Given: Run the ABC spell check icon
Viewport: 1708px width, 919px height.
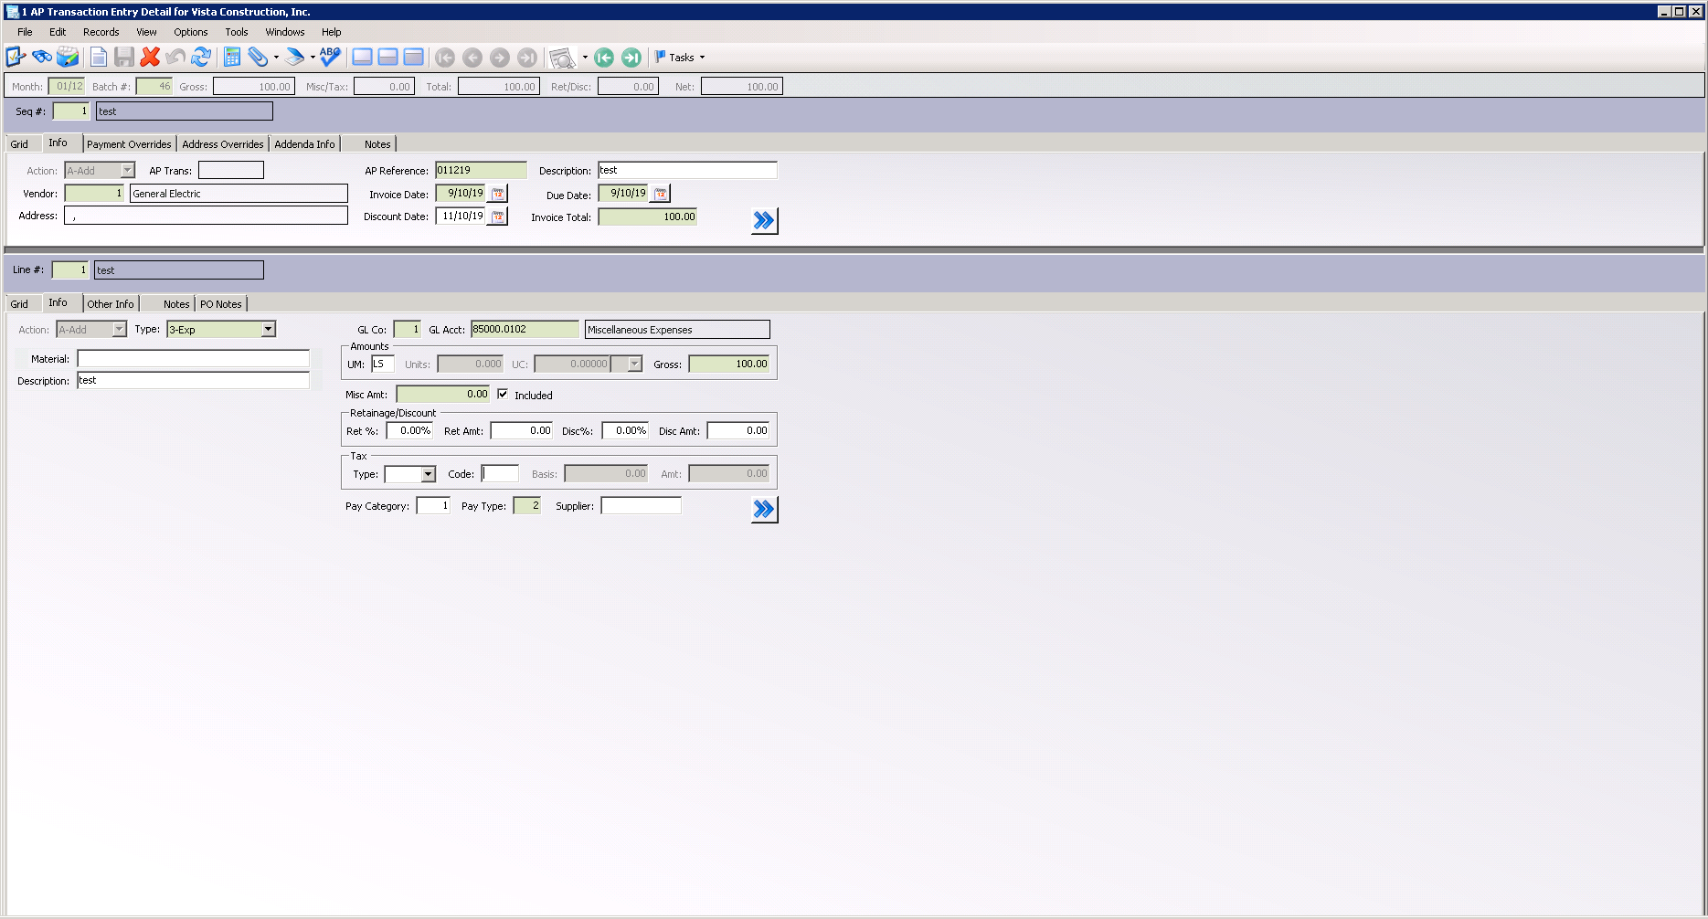Looking at the screenshot, I should pyautogui.click(x=330, y=58).
